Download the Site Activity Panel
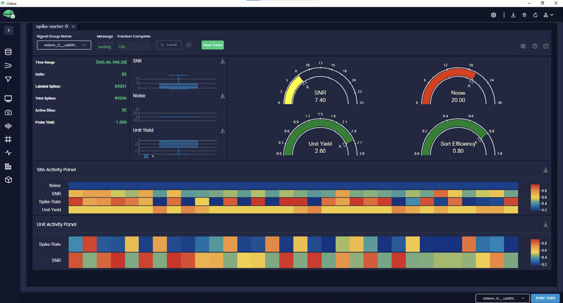The width and height of the screenshot is (563, 303). coord(545,170)
